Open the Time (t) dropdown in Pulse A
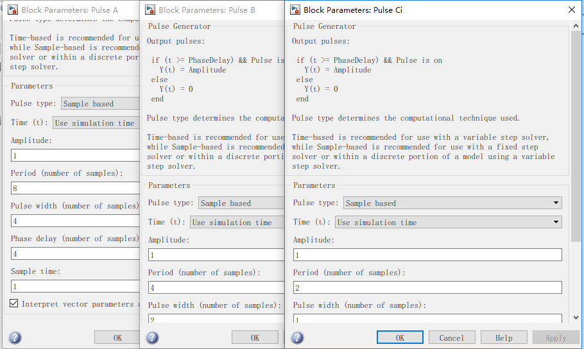 point(96,123)
